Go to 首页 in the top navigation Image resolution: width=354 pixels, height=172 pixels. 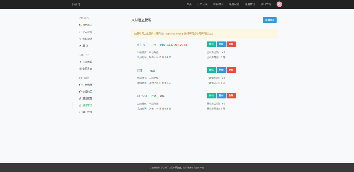[x=189, y=4]
